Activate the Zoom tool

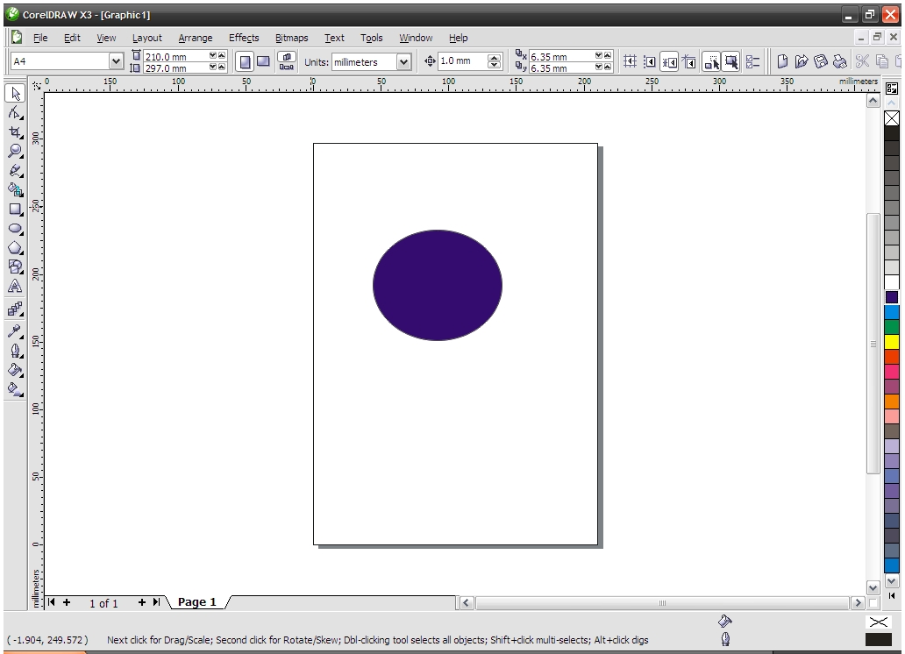(x=14, y=151)
